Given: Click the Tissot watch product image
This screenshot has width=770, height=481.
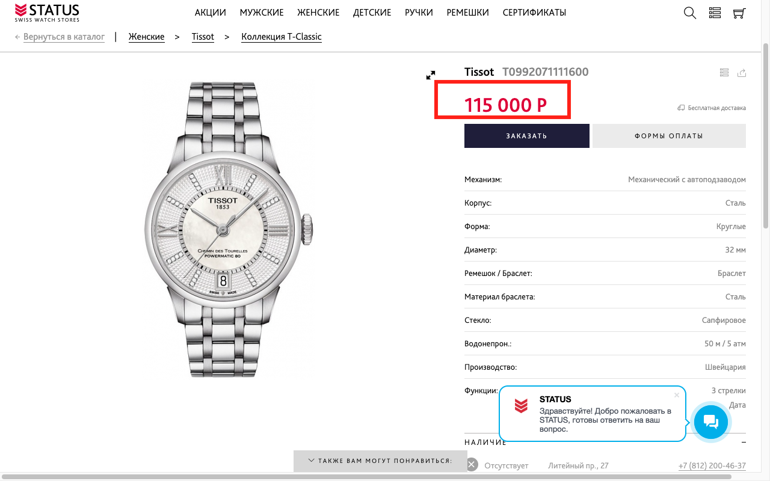Looking at the screenshot, I should pos(229,229).
